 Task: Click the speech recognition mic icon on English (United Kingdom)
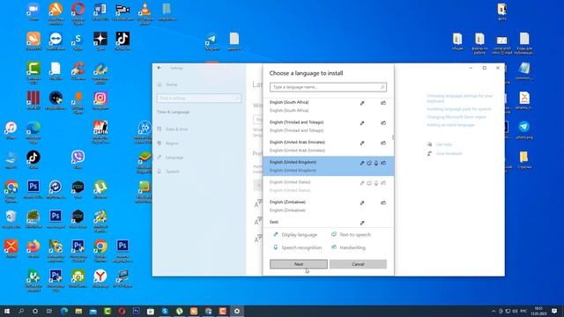click(376, 163)
